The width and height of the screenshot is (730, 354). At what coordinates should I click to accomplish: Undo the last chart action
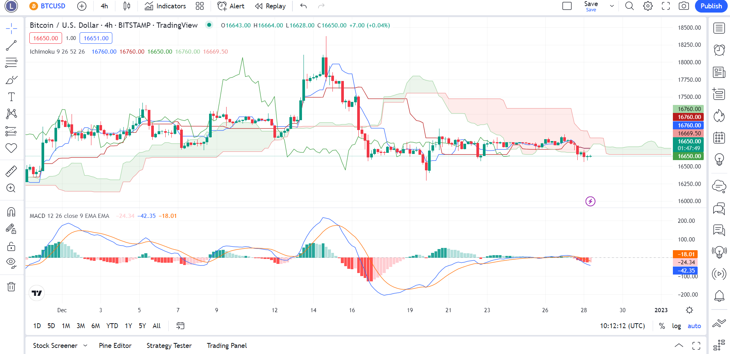point(304,6)
